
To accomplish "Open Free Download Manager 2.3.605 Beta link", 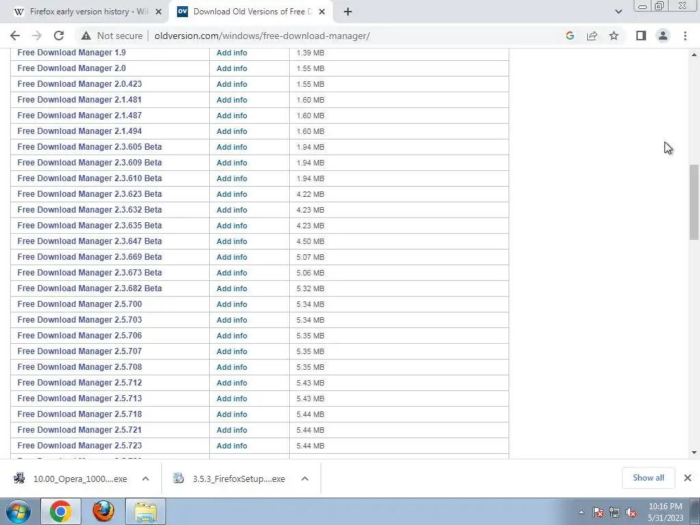I will coord(90,147).
